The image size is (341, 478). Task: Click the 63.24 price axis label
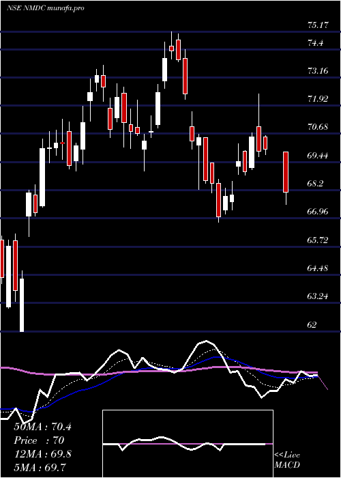click(318, 296)
